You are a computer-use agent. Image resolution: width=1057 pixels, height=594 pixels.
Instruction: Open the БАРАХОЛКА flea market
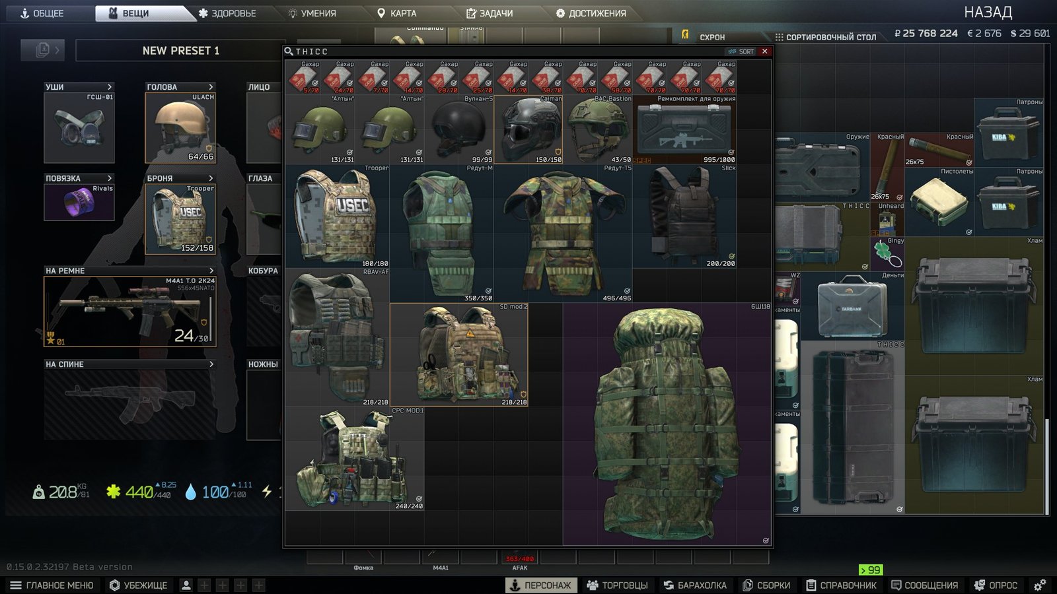pos(695,585)
